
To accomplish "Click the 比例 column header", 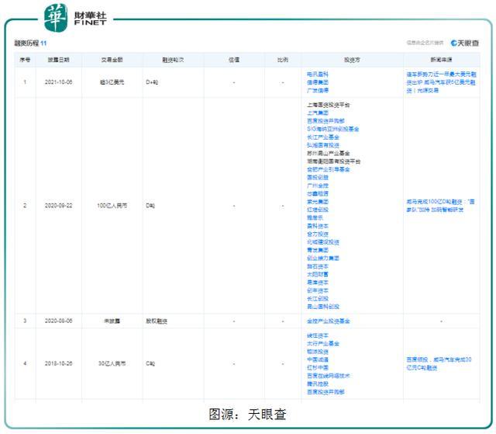I will pyautogui.click(x=283, y=60).
